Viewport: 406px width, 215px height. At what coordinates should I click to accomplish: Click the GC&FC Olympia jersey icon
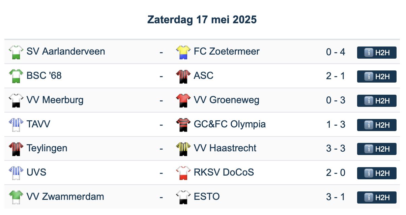[x=183, y=125]
